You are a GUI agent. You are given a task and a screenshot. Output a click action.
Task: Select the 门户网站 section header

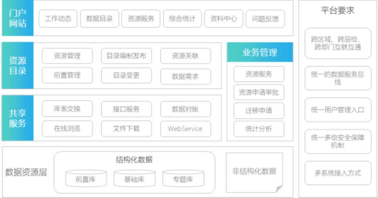(17, 18)
